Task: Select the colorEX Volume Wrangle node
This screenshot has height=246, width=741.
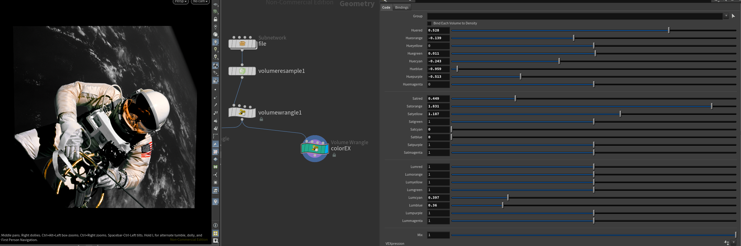Action: tap(315, 148)
